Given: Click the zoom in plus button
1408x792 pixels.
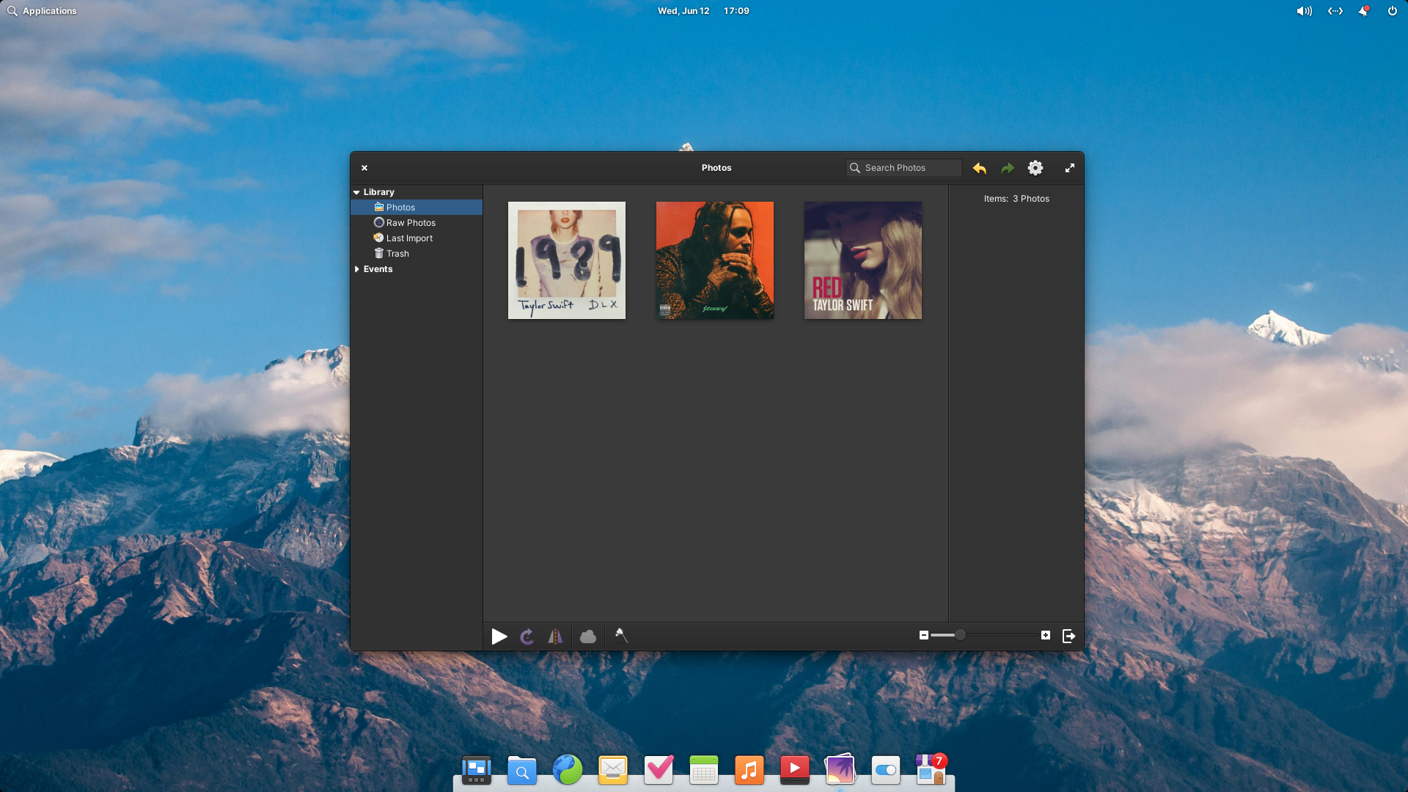Looking at the screenshot, I should pos(1046,635).
